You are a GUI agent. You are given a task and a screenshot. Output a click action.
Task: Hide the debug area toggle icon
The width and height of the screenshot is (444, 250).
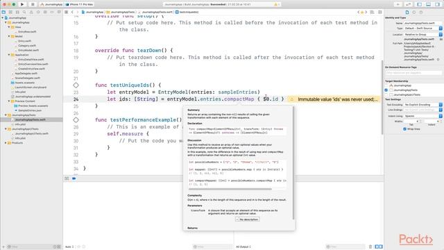click(x=67, y=178)
